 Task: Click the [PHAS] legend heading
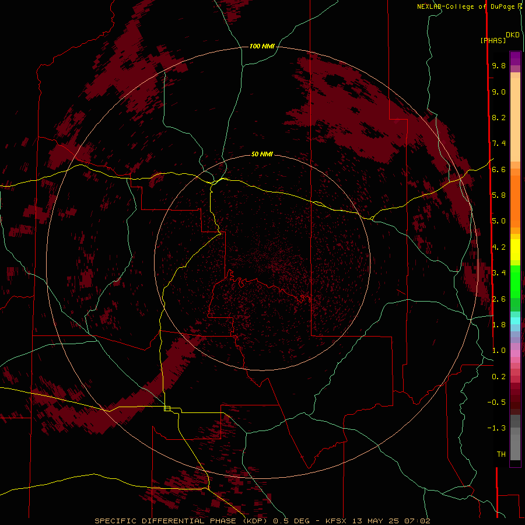493,41
